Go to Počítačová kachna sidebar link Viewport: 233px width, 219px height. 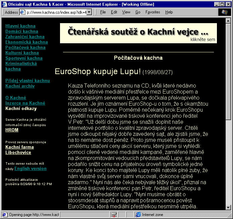(x=25, y=47)
